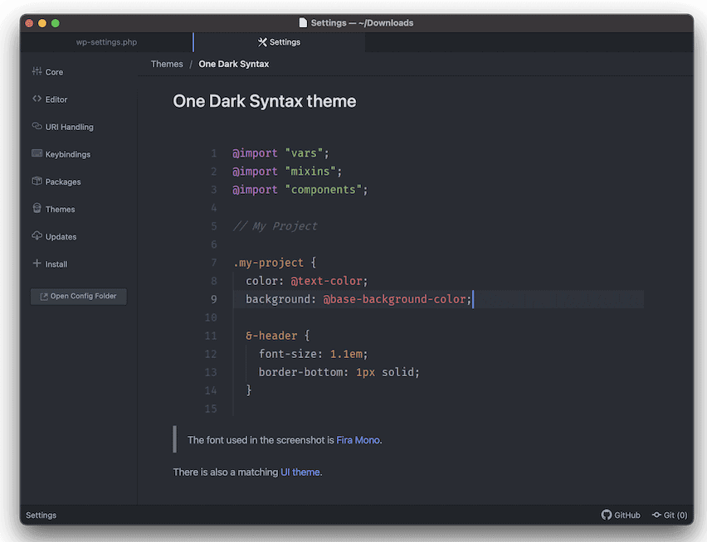Click the Editor code brackets icon

click(x=37, y=99)
